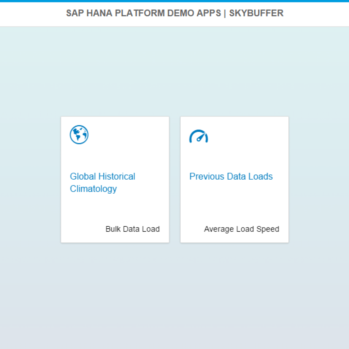Click the word Climatology on the first tile
Viewport: 349px width, 349px height.
point(93,189)
